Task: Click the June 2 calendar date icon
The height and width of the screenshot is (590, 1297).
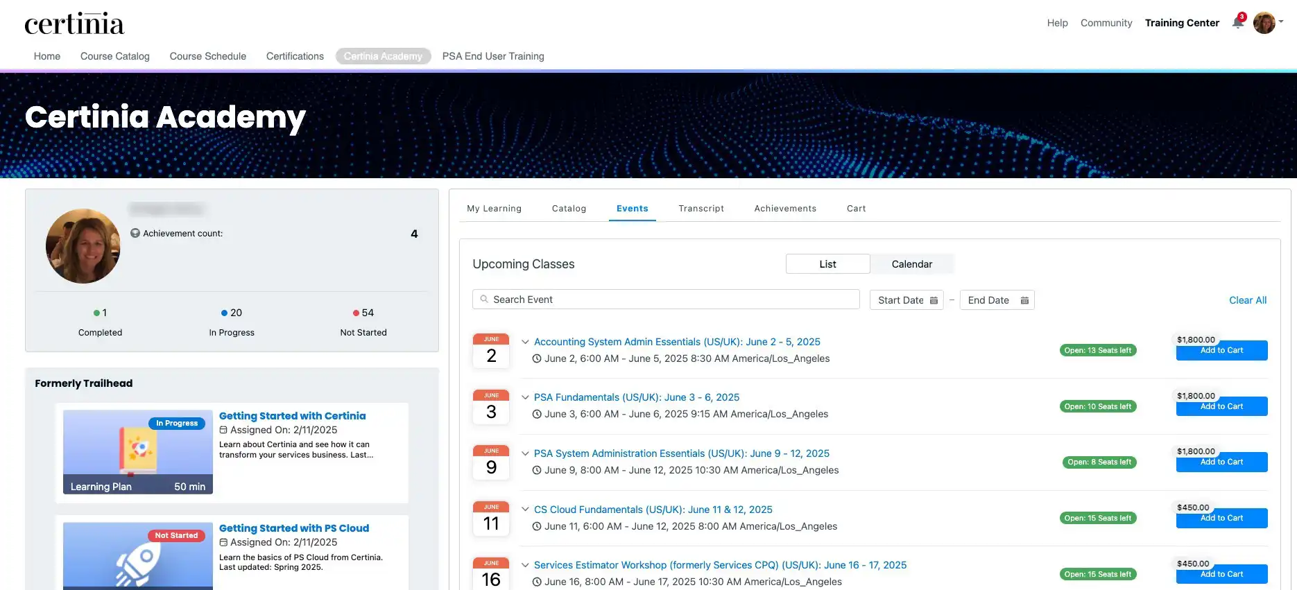Action: coord(491,351)
